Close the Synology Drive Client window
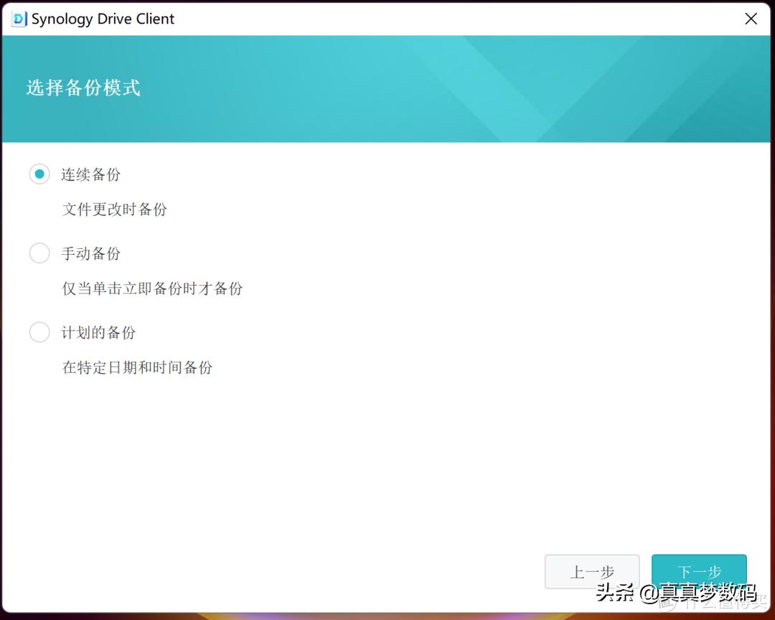The height and width of the screenshot is (620, 775). tap(751, 19)
